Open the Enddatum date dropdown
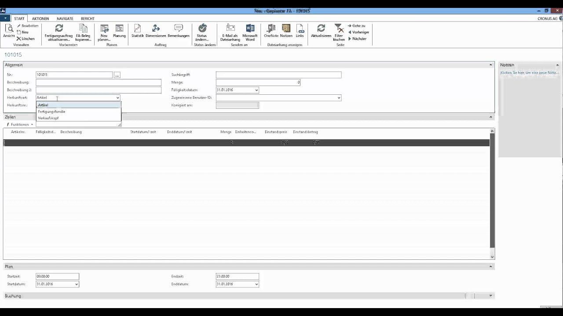The width and height of the screenshot is (563, 316). coord(256,284)
